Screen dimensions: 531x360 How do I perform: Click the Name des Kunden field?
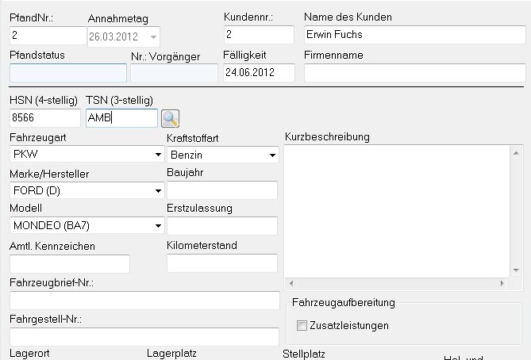pyautogui.click(x=414, y=35)
